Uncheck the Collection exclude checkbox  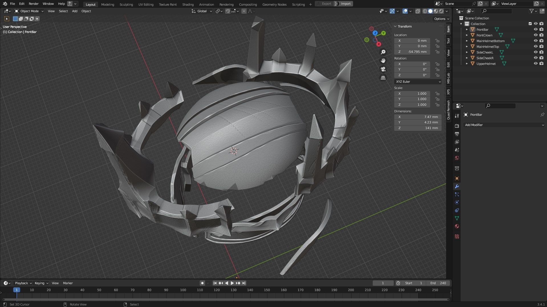click(530, 24)
